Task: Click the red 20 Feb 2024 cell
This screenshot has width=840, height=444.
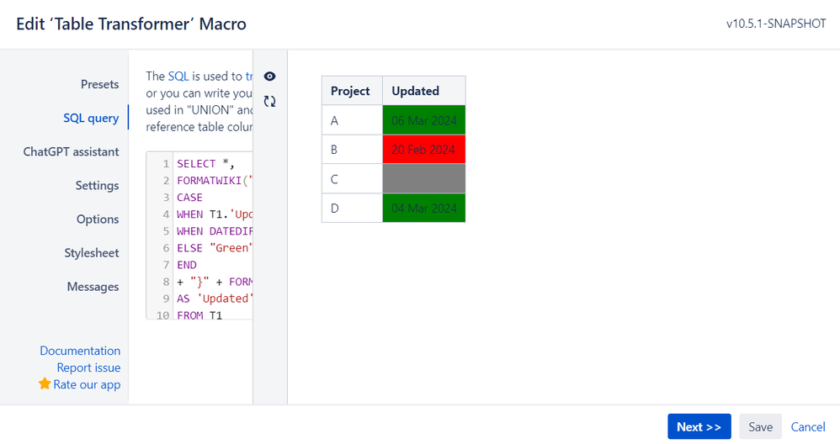Action: (x=423, y=150)
